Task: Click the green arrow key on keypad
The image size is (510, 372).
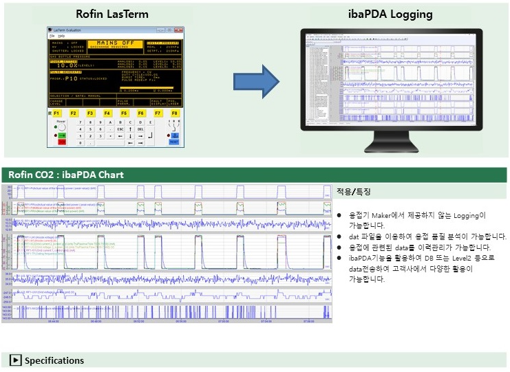Action: point(61,135)
